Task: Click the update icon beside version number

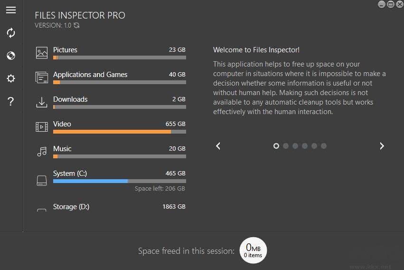Action: [76, 26]
